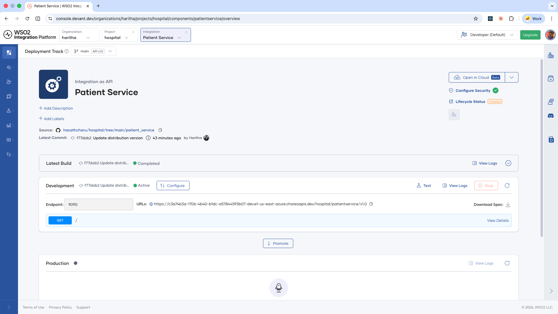Click Configure in Development

click(x=173, y=185)
